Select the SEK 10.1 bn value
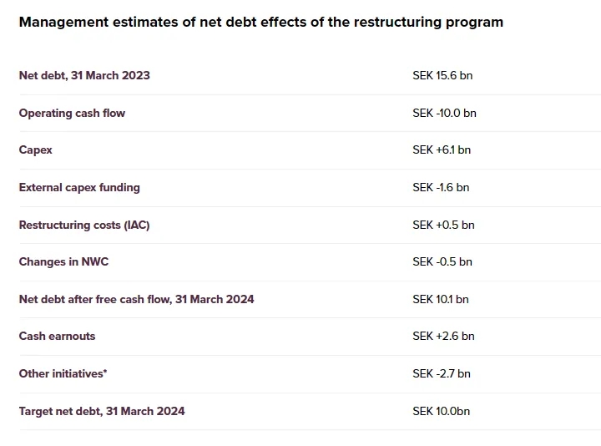 [441, 299]
